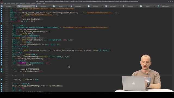The image size is (174, 98).
Task: Click the Strings tab icon
Action: click(x=54, y=6)
